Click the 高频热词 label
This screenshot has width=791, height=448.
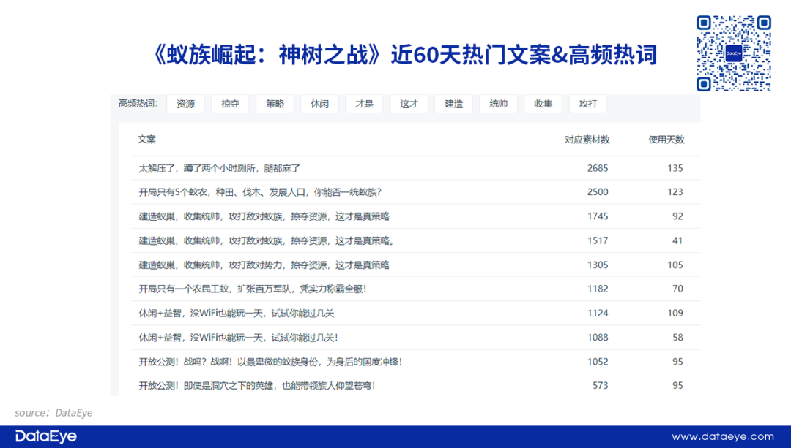pyautogui.click(x=138, y=104)
